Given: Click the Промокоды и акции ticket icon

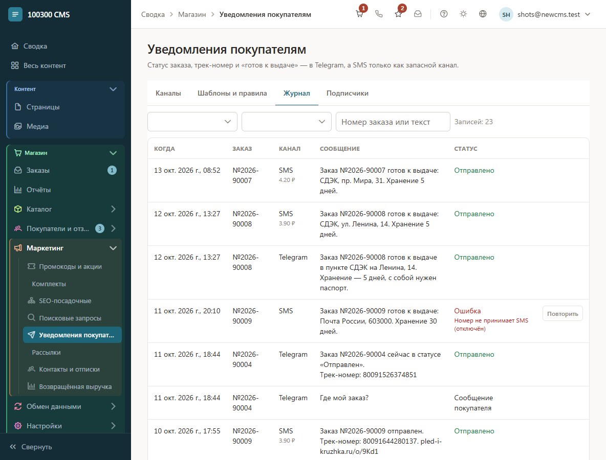Looking at the screenshot, I should click(x=31, y=266).
